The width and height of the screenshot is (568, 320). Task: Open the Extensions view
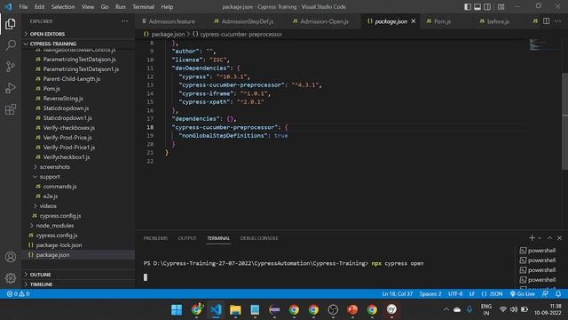pos(11,109)
